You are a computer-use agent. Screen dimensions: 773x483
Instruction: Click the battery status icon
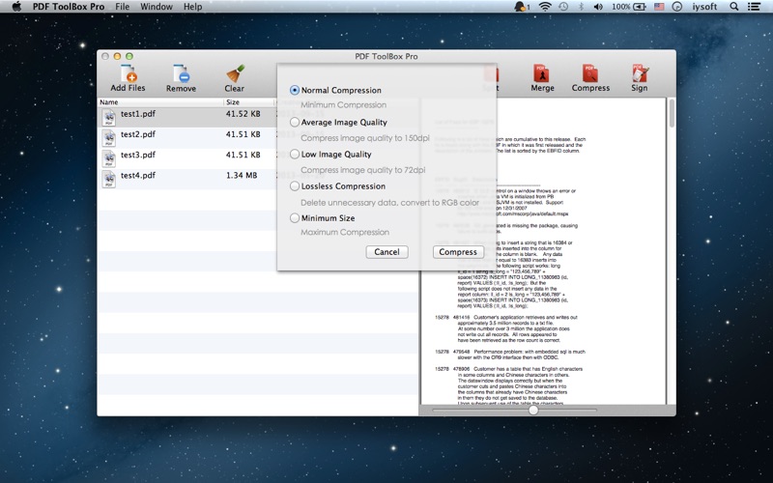tap(640, 7)
